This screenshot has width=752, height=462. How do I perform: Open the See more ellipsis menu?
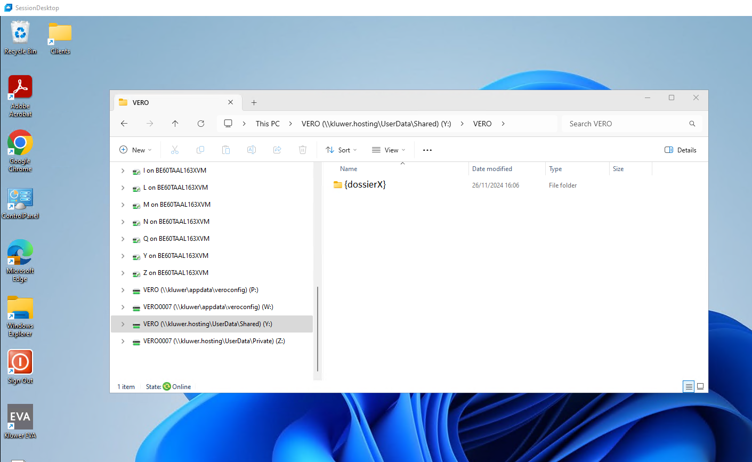pos(427,150)
